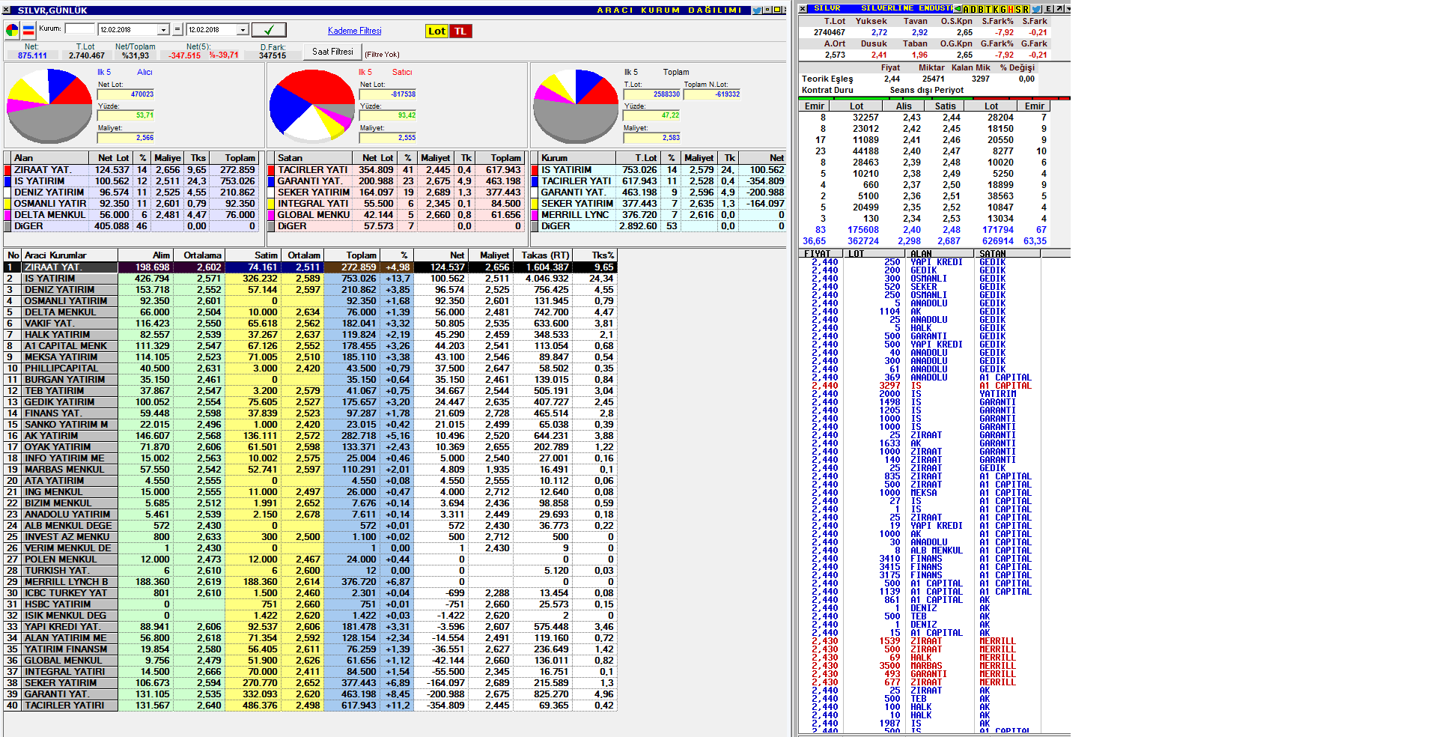This screenshot has height=737, width=1433.
Task: Click the pie chart view icon
Action: tap(12, 31)
